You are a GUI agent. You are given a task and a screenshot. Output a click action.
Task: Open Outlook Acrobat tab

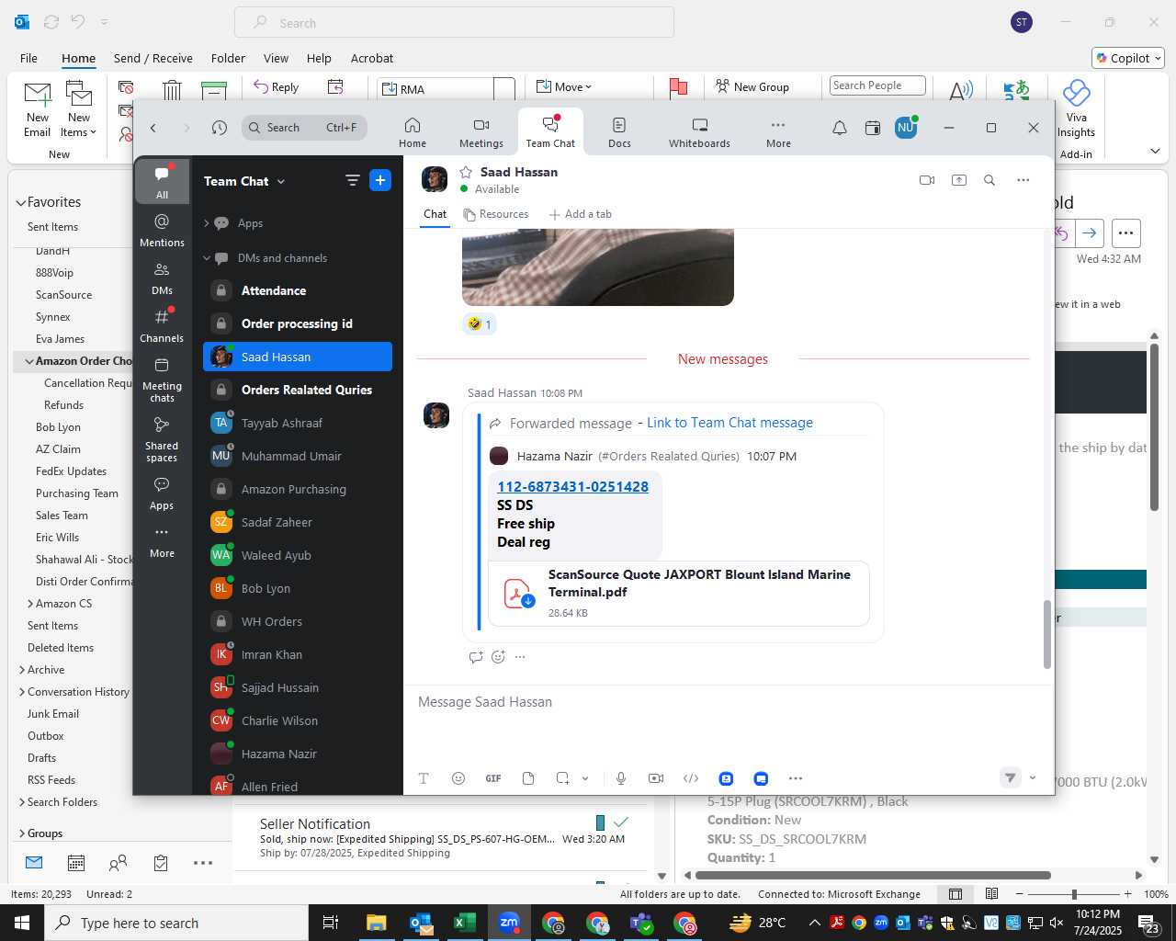pyautogui.click(x=372, y=58)
